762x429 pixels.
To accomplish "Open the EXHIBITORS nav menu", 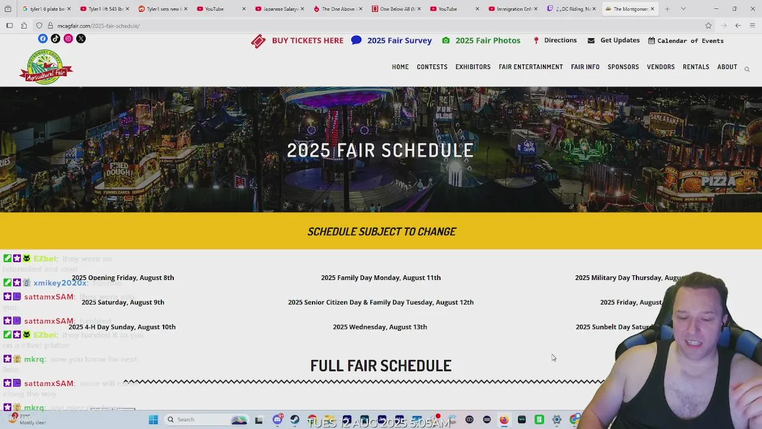I will pyautogui.click(x=473, y=67).
